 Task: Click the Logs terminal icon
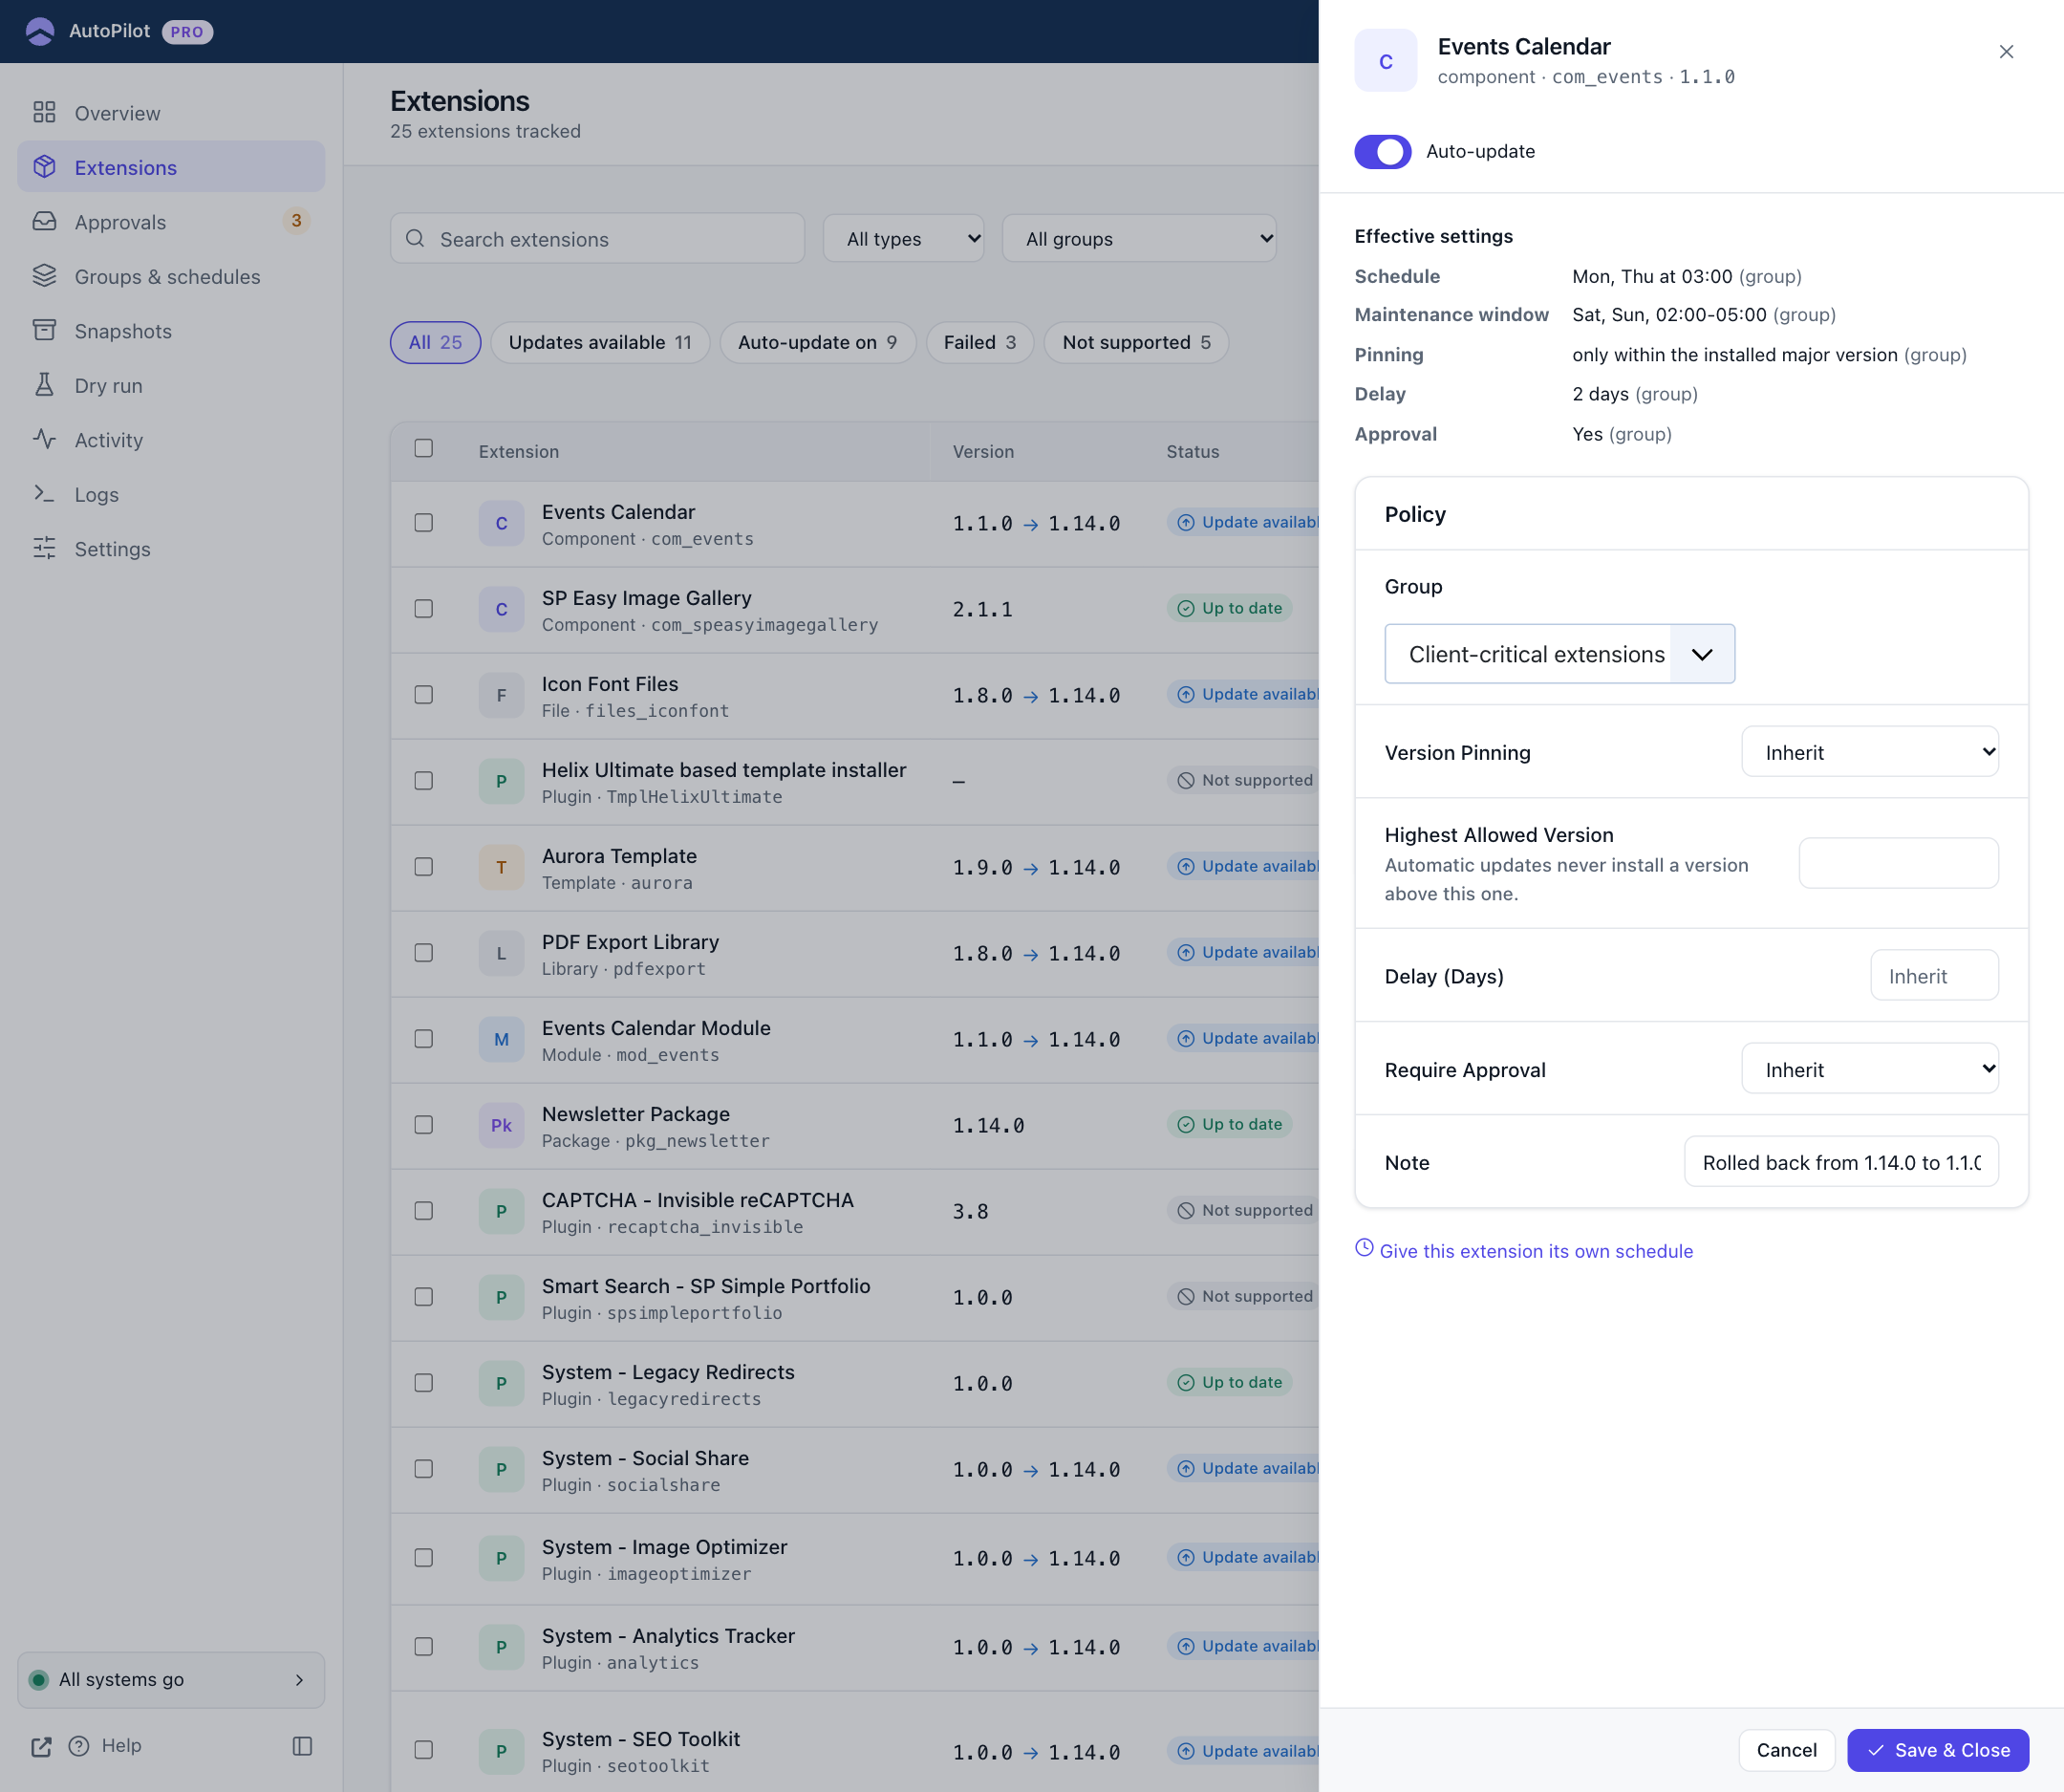click(44, 493)
